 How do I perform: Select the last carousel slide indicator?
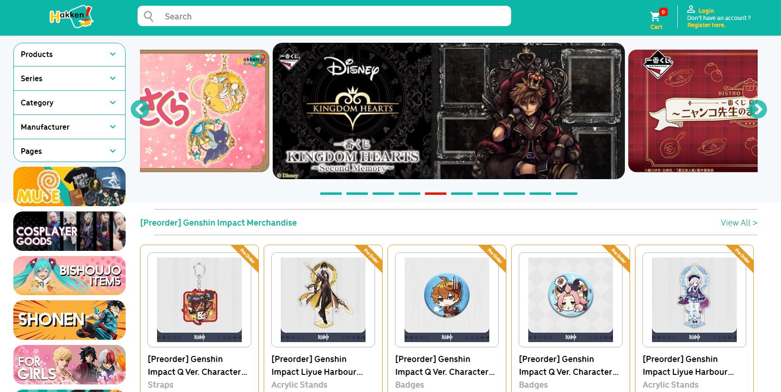tap(566, 193)
